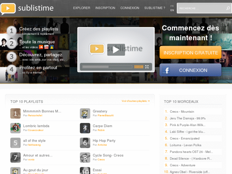Screen dimensions: 232x174
Task: Click the yellow triangle source icon after the YouTube icon
Action: coord(52,47)
